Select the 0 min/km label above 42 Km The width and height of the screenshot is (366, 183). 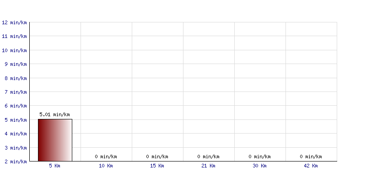311,156
